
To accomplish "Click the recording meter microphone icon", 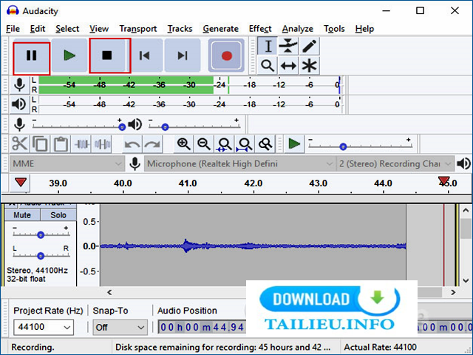I will [x=20, y=85].
